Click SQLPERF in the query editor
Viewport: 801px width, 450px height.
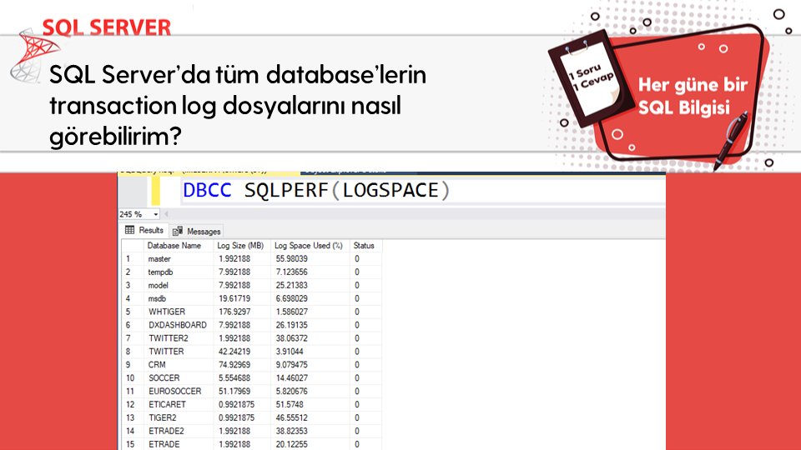coord(286,190)
